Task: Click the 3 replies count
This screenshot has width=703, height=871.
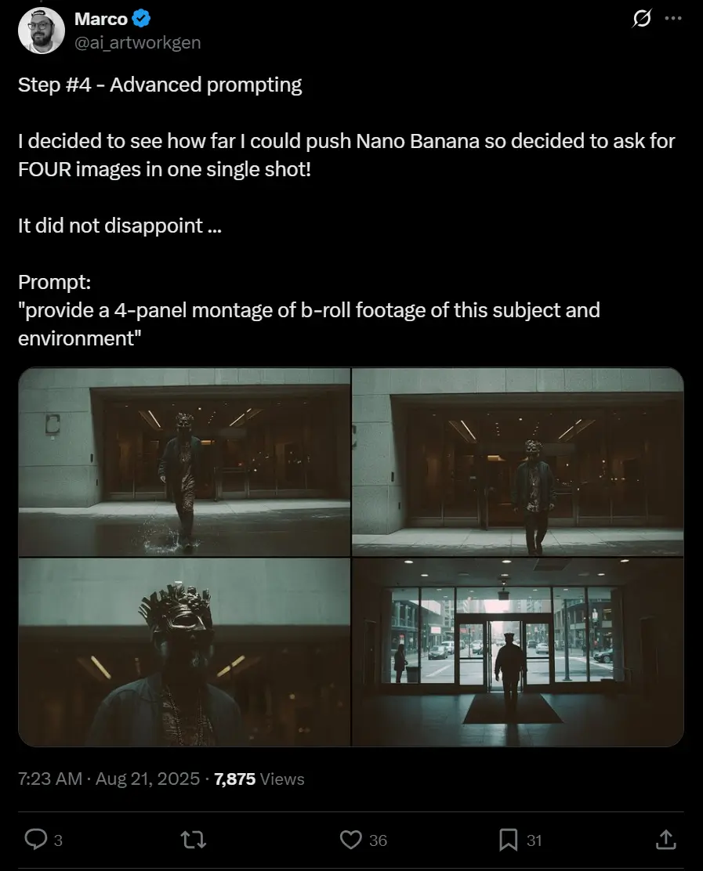Action: click(x=58, y=840)
